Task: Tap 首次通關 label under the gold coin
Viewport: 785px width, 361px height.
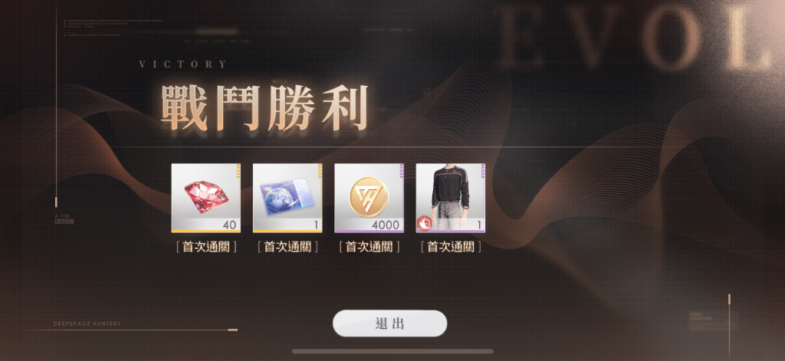Action: click(x=369, y=247)
